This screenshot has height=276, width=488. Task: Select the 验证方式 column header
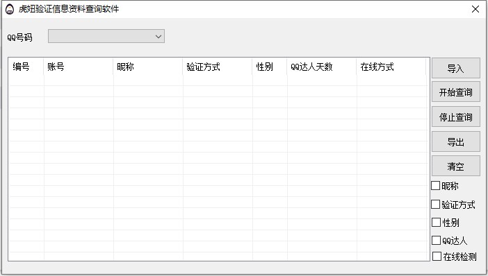tap(218, 67)
